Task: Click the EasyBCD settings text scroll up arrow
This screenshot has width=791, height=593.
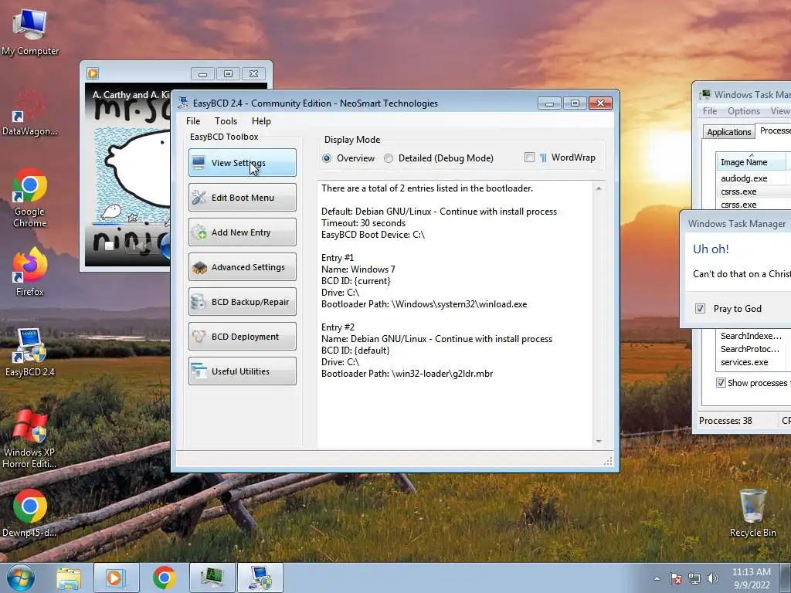Action: coord(599,188)
